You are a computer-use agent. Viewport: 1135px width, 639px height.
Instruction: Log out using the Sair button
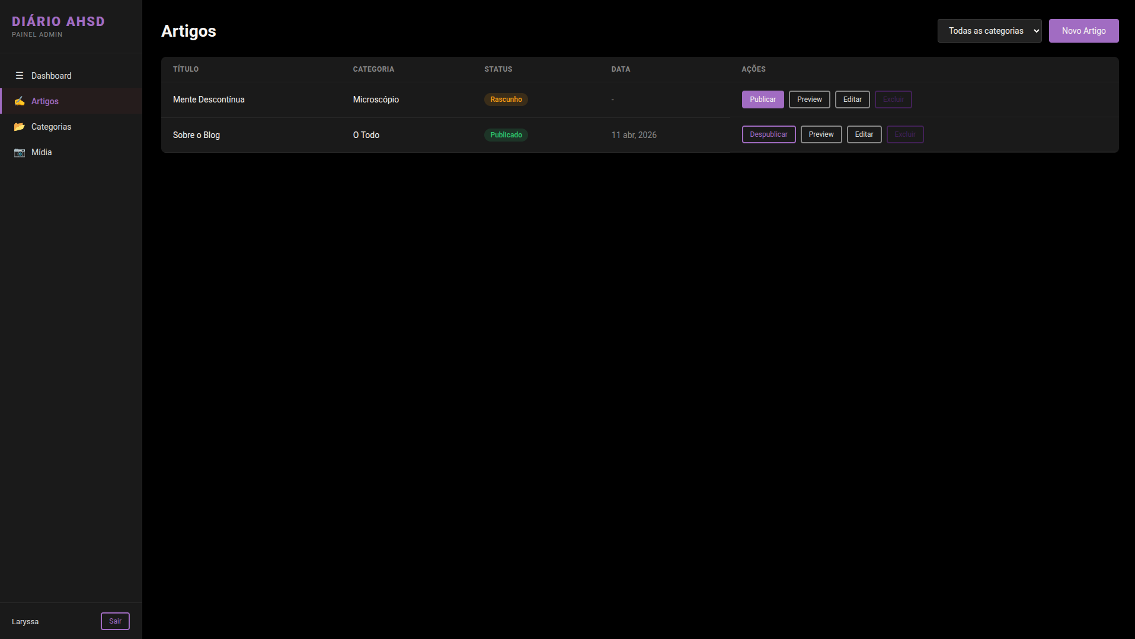(115, 621)
